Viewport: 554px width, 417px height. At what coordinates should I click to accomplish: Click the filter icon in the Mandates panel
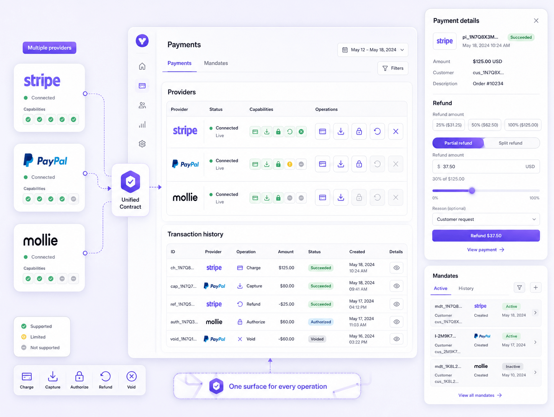click(x=520, y=287)
